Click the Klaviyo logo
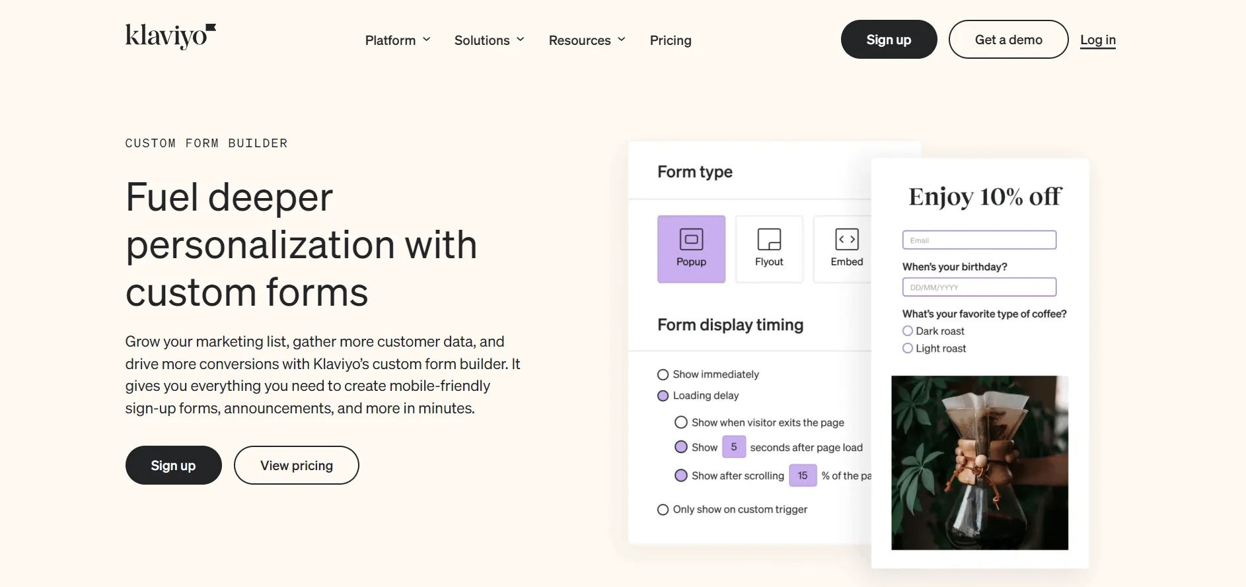Screen dimensions: 1246x587 170,36
